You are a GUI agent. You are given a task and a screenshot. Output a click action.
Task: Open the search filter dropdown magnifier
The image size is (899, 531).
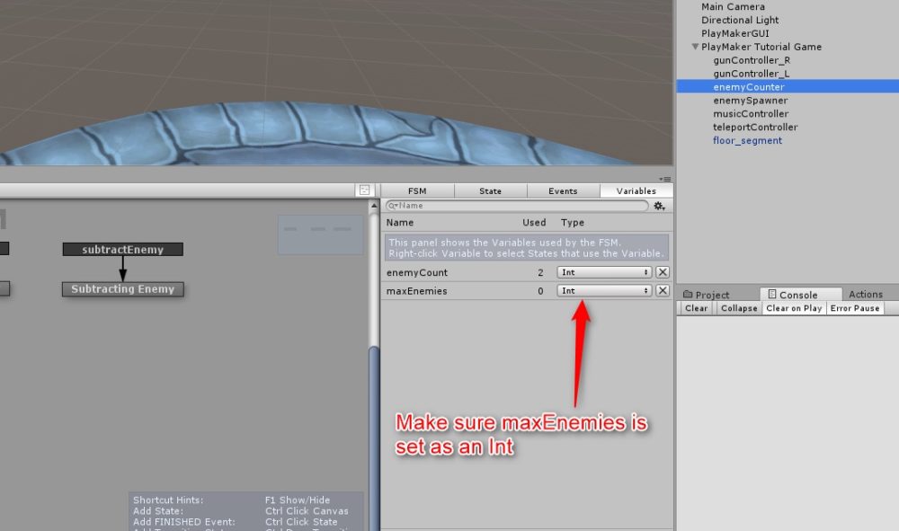[x=394, y=206]
